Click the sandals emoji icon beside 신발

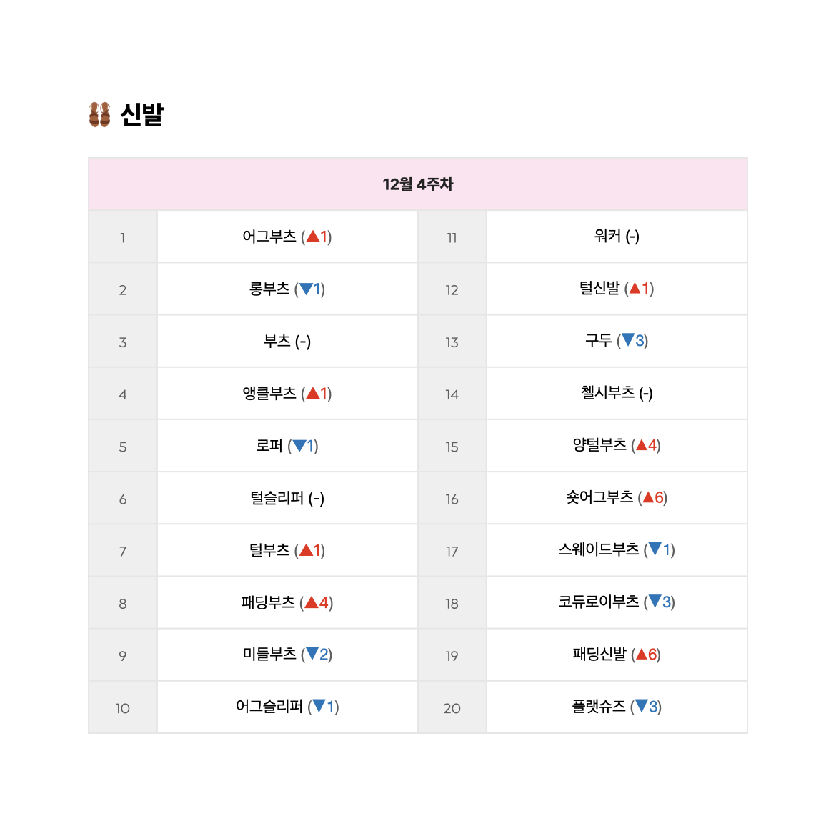[100, 114]
